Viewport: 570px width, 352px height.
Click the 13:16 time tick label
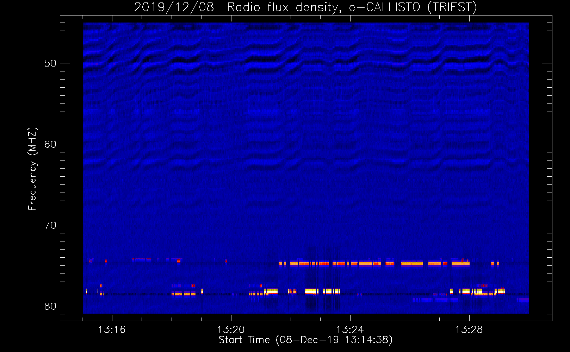pyautogui.click(x=112, y=330)
